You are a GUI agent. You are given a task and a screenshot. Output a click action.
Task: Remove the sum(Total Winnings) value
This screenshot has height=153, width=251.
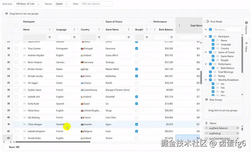(238, 139)
